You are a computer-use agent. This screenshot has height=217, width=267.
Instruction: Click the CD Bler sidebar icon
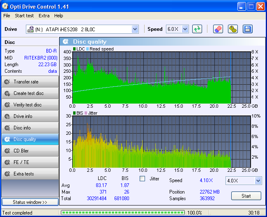7,151
